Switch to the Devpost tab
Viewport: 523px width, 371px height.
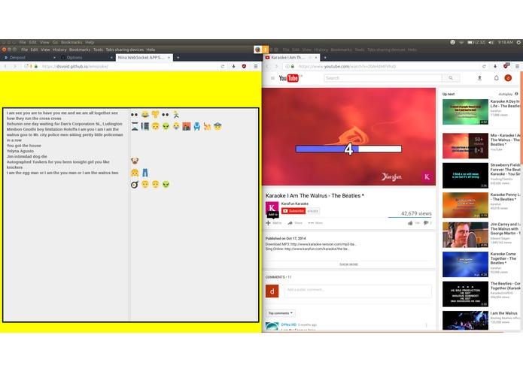(29, 58)
